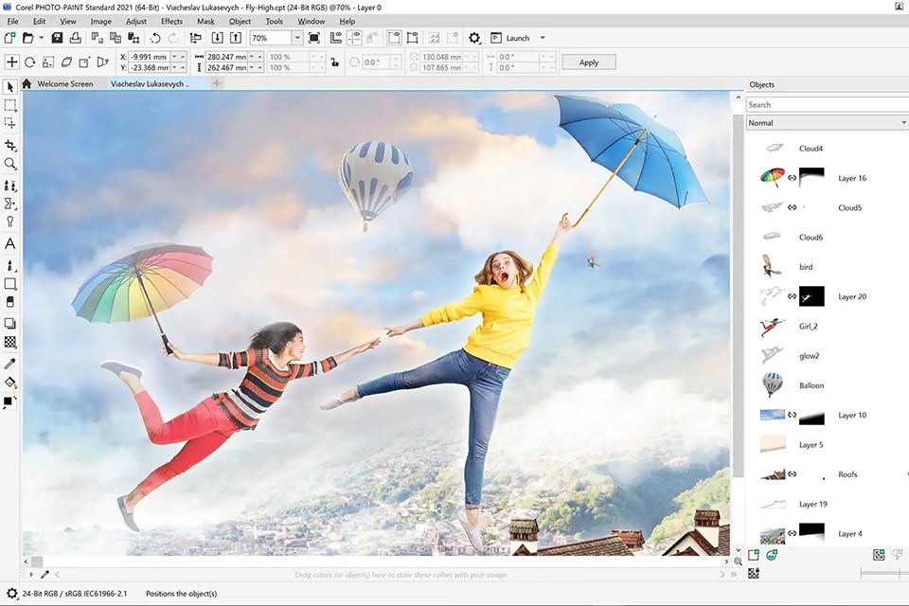Hide the bird layer
Screen dimensions: 909x606
[771, 266]
